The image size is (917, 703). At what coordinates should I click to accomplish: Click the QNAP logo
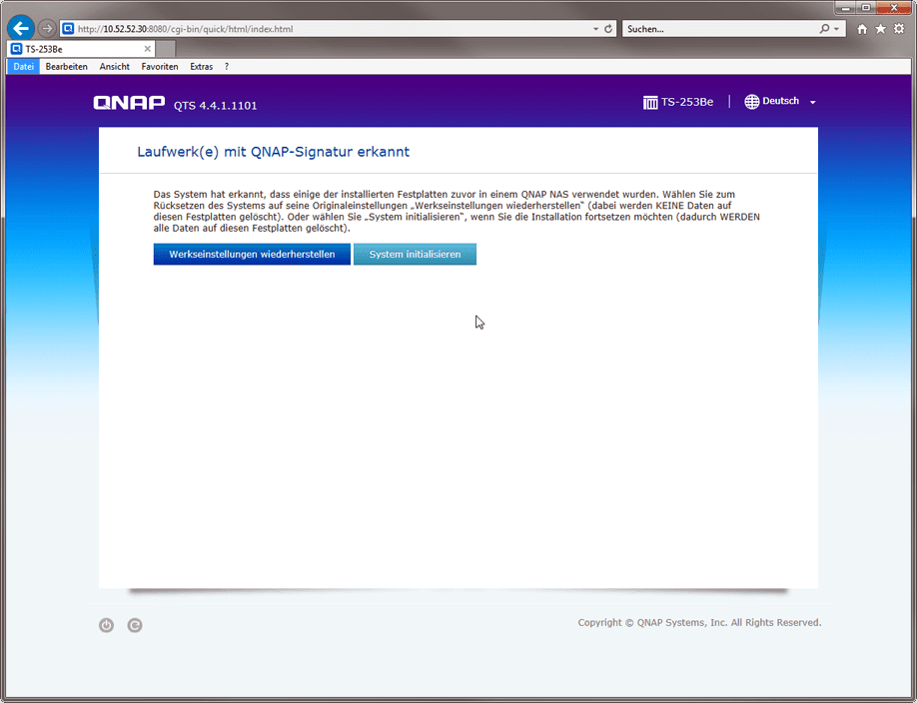point(129,102)
